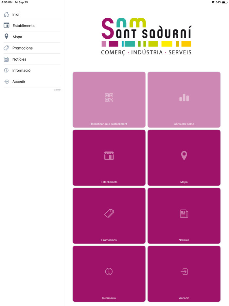Tap the price tag icon in the tile grid
Image resolution: width=229 pixels, height=306 pixels.
[x=109, y=214]
